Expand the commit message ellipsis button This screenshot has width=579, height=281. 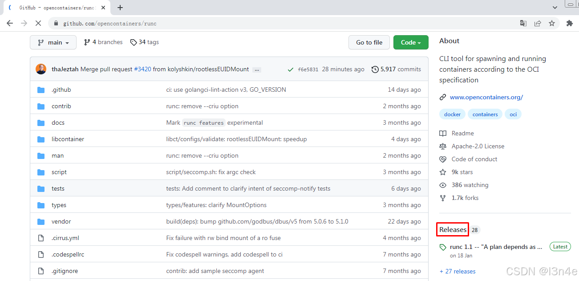point(257,70)
